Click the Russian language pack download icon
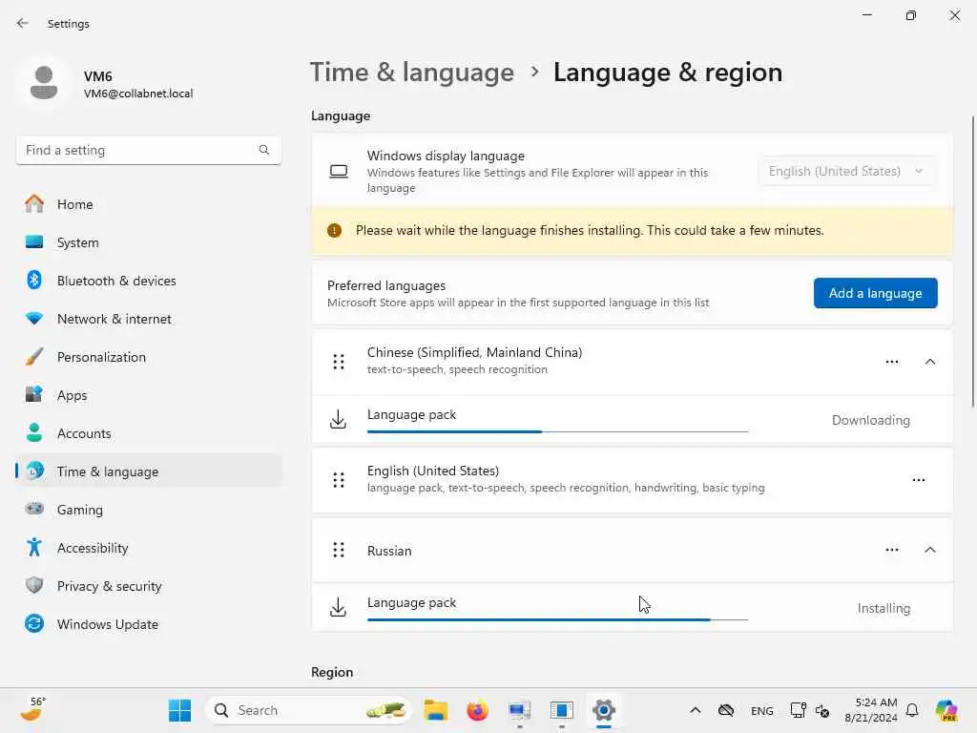 339,607
